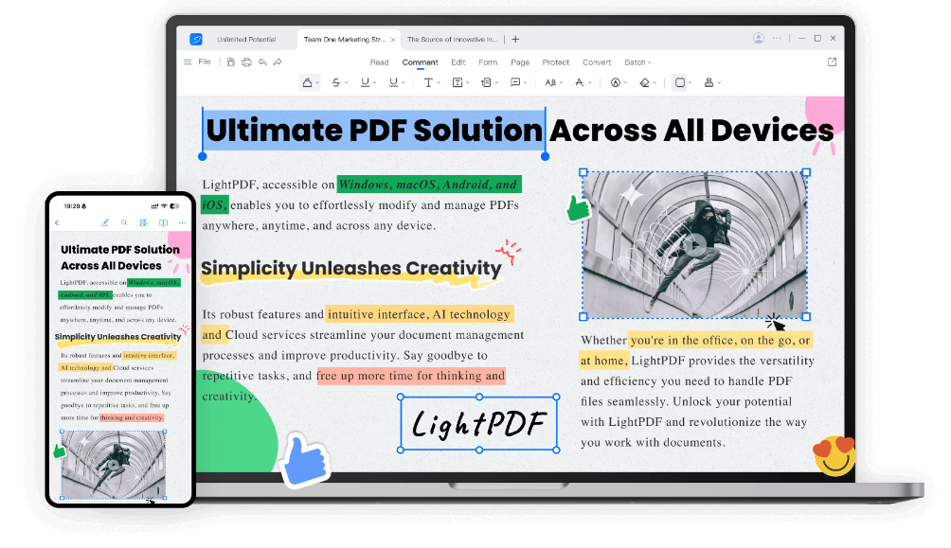Add a new tab with the plus icon
The width and height of the screenshot is (951, 548).
click(515, 40)
